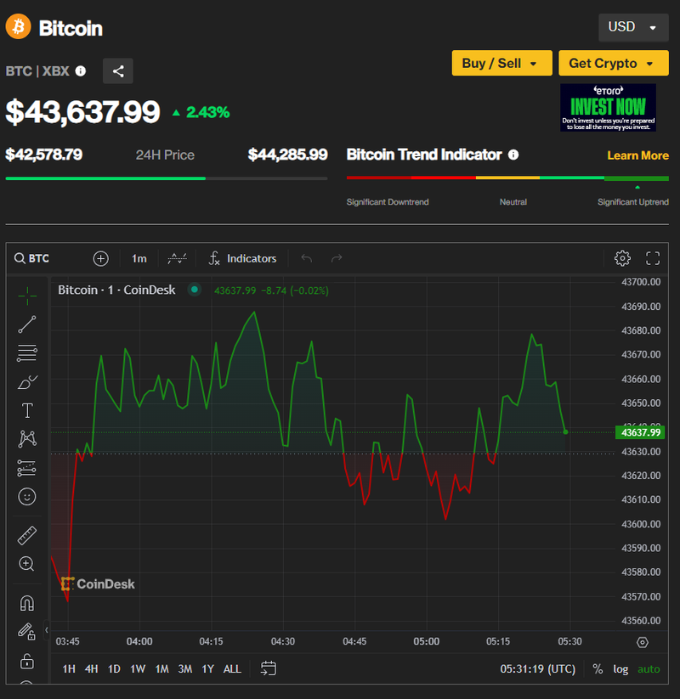Switch to the 1D time range

(114, 669)
